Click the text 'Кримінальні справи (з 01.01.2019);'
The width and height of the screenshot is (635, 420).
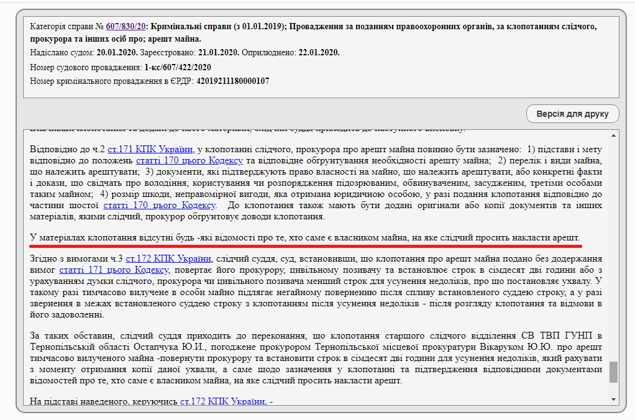coord(219,27)
